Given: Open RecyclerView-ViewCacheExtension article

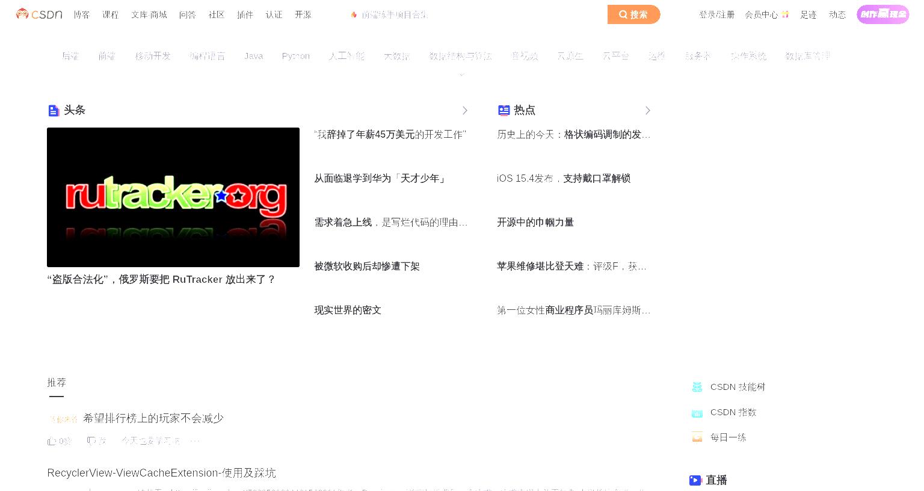Looking at the screenshot, I should 161,473.
